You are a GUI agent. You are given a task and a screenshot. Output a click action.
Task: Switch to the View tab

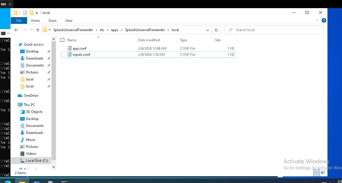click(x=69, y=21)
